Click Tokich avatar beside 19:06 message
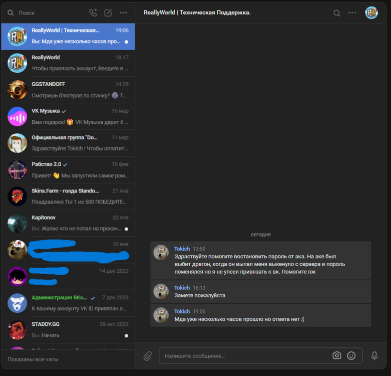The height and width of the screenshot is (376, 391). (161, 315)
